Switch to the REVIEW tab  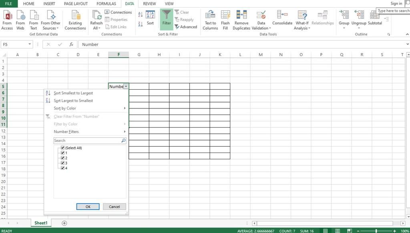tap(149, 4)
